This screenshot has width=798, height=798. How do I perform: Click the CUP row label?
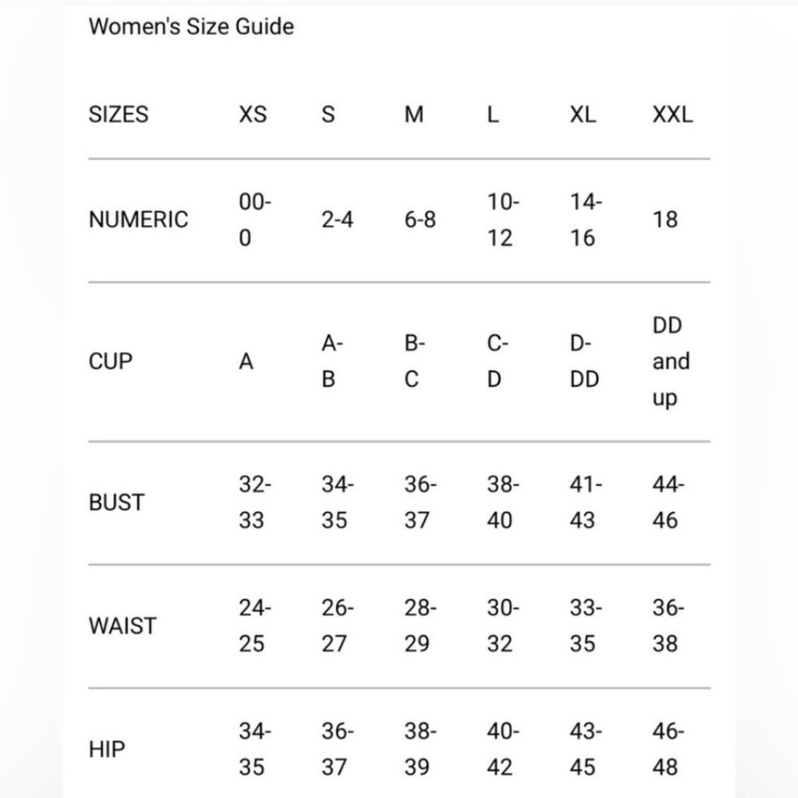pos(111,361)
